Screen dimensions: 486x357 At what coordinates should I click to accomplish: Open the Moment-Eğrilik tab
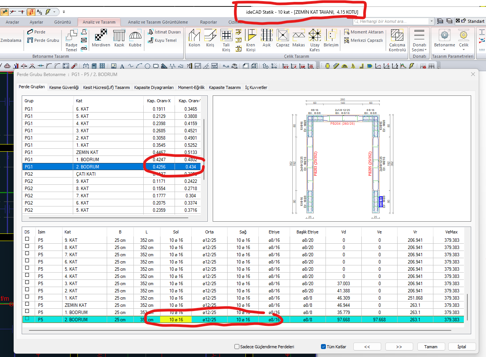pos(191,87)
